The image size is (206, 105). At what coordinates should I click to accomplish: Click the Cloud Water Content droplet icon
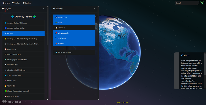click(6, 75)
